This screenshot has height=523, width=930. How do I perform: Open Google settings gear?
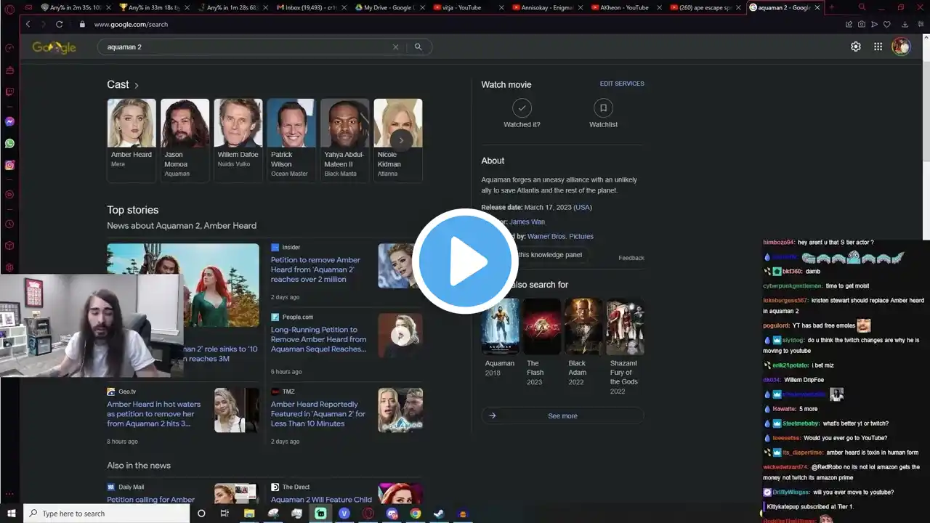(x=856, y=46)
